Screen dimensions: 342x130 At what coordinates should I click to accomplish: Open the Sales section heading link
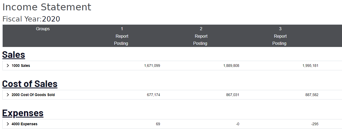pos(14,55)
